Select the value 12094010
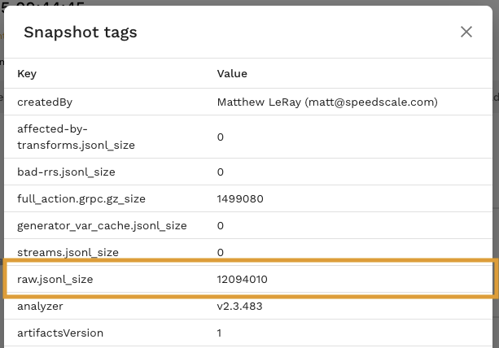Screen dimensions: 499x348 pyautogui.click(x=243, y=280)
